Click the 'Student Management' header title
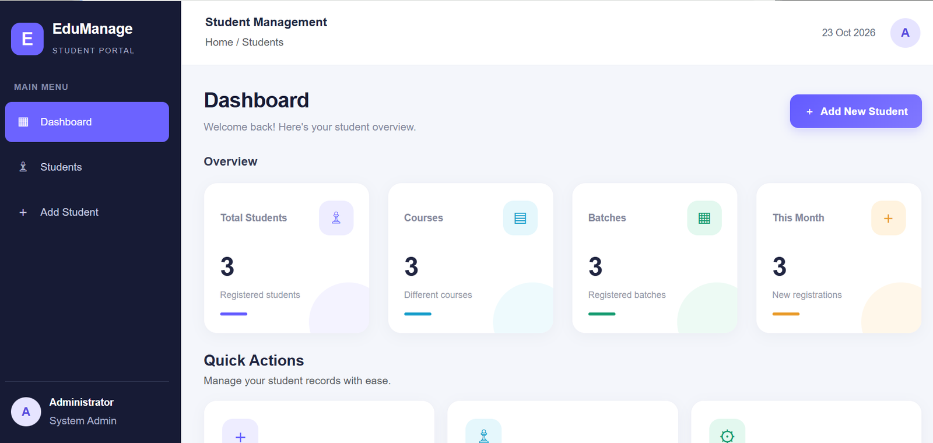The height and width of the screenshot is (443, 933). (x=266, y=22)
